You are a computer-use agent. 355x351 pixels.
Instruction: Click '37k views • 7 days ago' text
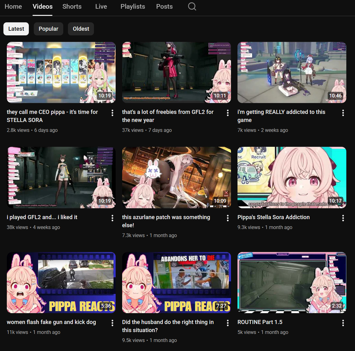(x=147, y=130)
